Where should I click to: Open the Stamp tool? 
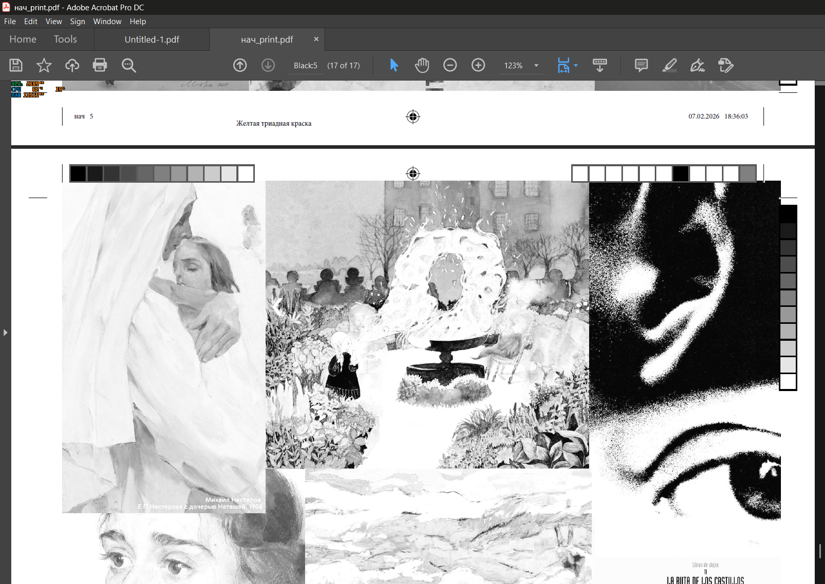(x=726, y=65)
